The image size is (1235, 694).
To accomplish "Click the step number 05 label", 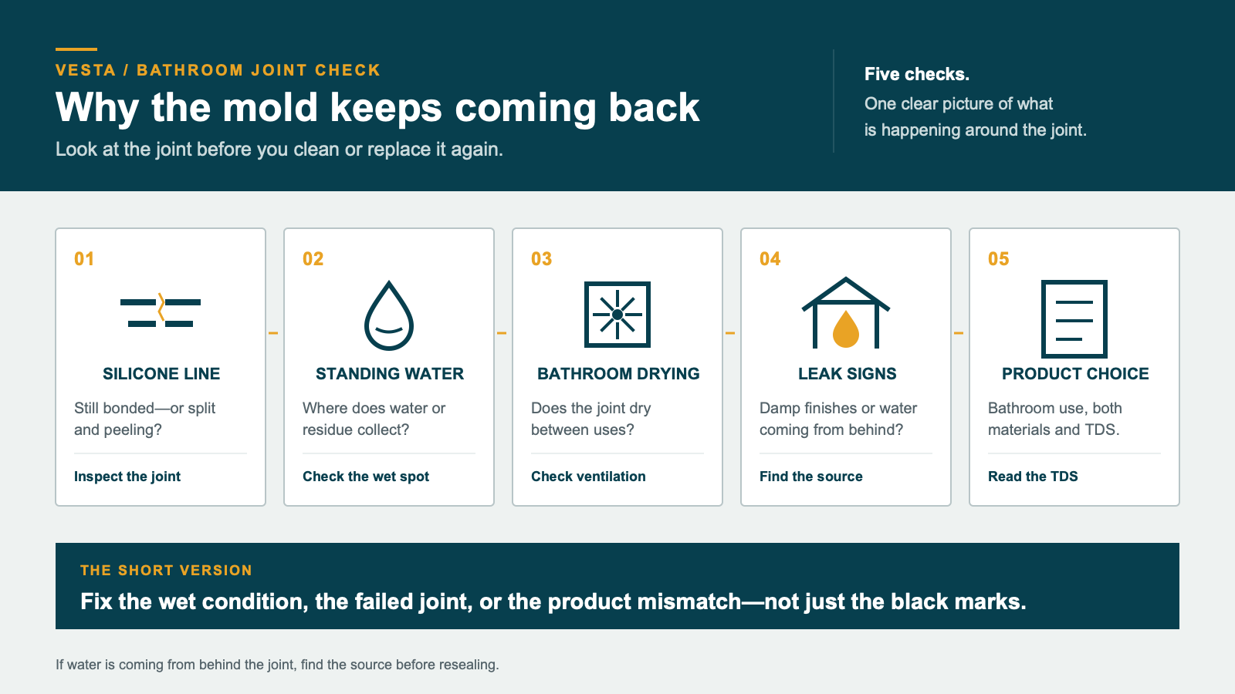I will coord(999,259).
